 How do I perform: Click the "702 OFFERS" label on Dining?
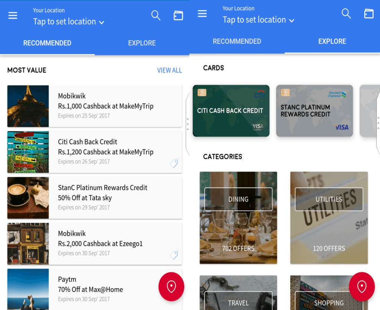click(238, 248)
